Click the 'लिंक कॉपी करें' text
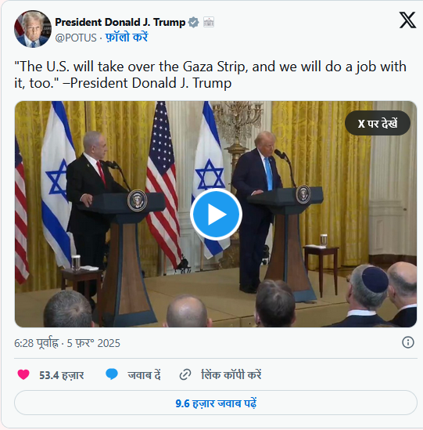Image resolution: width=423 pixels, height=430 pixels. [231, 375]
